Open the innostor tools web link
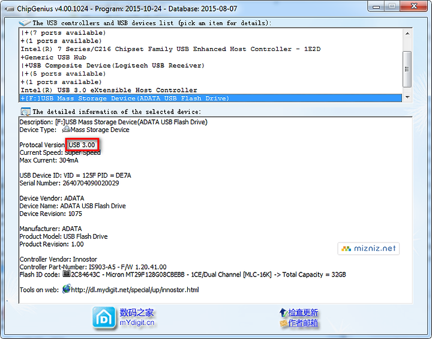 (135, 290)
